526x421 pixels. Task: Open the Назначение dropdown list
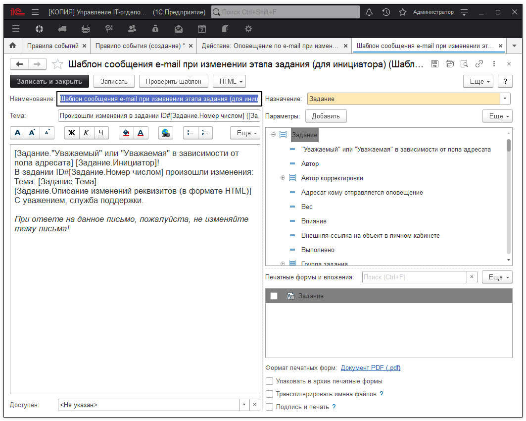[504, 99]
